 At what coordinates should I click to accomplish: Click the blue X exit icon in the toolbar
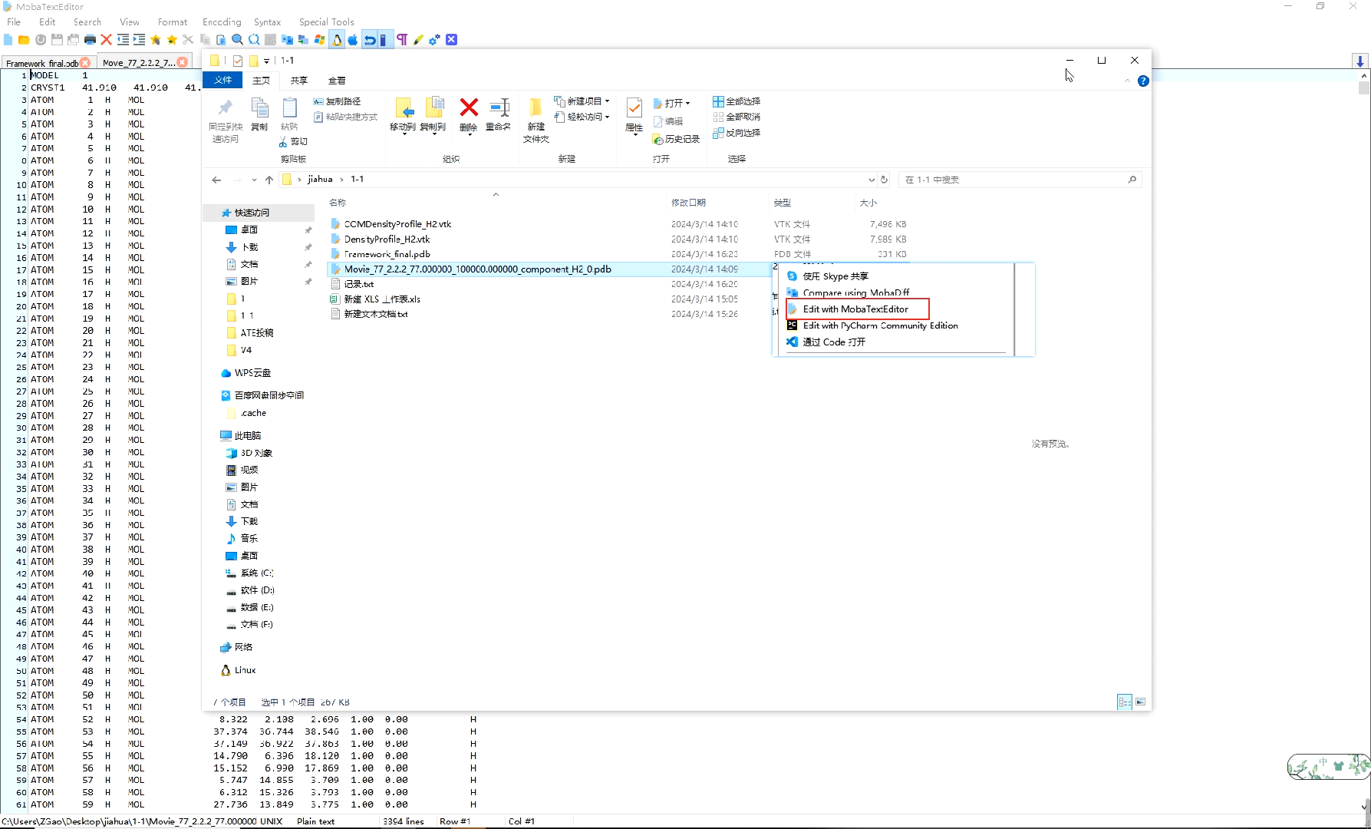tap(451, 40)
